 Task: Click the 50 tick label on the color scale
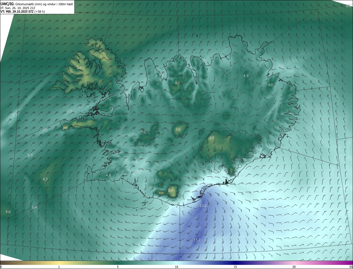[351, 267]
